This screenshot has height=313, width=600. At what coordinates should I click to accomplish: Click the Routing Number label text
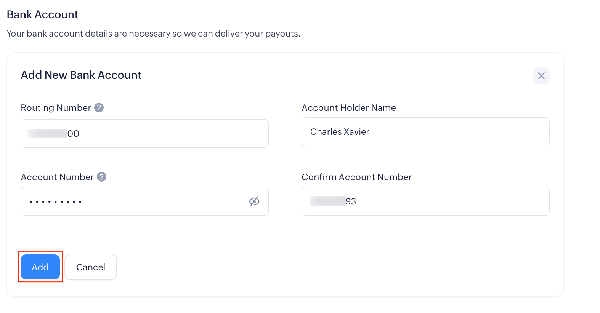[56, 108]
